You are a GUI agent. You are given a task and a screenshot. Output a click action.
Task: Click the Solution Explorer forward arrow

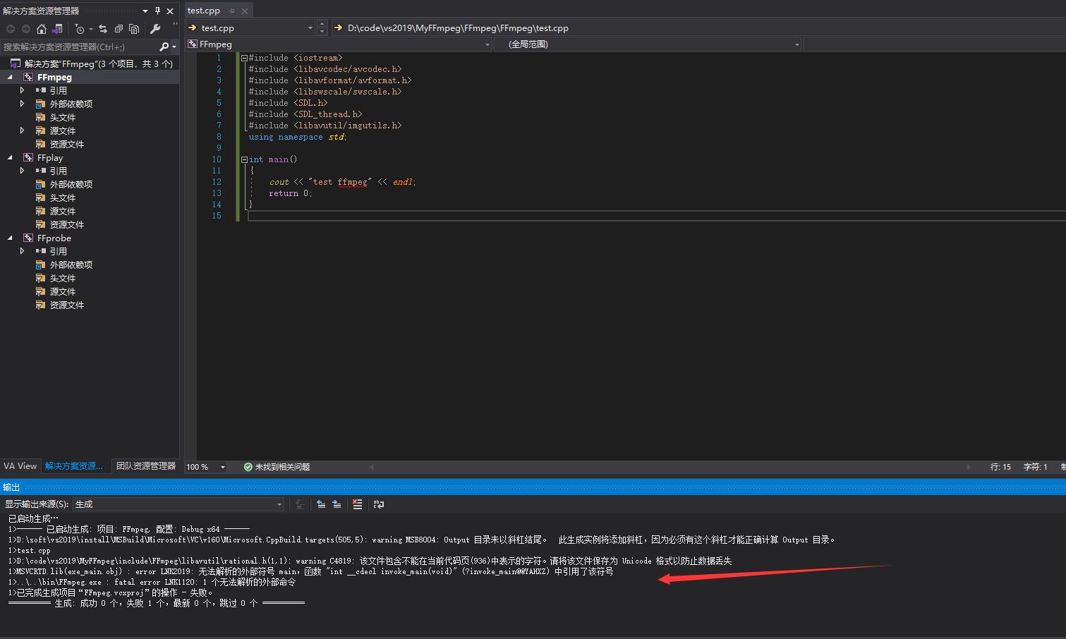pyautogui.click(x=26, y=29)
